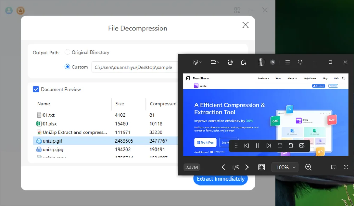The width and height of the screenshot is (354, 206).
Task: Expand the image edit tool dropdown
Action: click(x=197, y=62)
